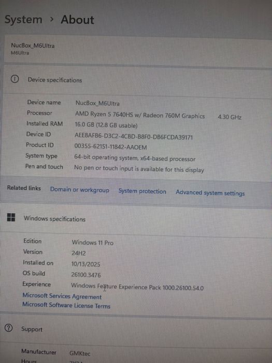Click the NucBox_M6Ultra title at the top card
This screenshot has width=272, height=363.
(x=33, y=46)
